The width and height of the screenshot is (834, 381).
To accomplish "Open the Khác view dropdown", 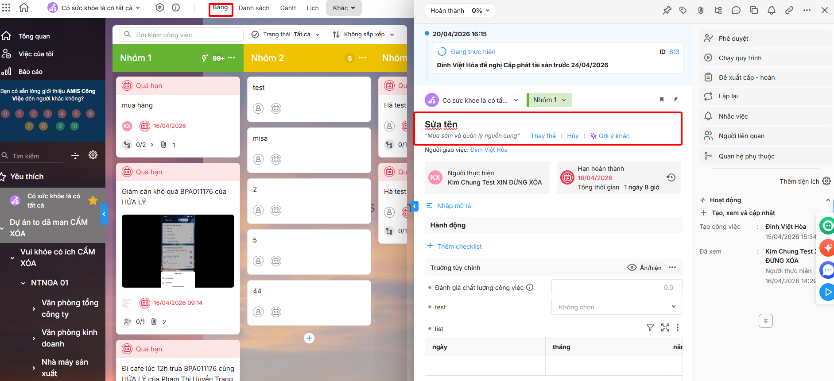I will (x=344, y=8).
